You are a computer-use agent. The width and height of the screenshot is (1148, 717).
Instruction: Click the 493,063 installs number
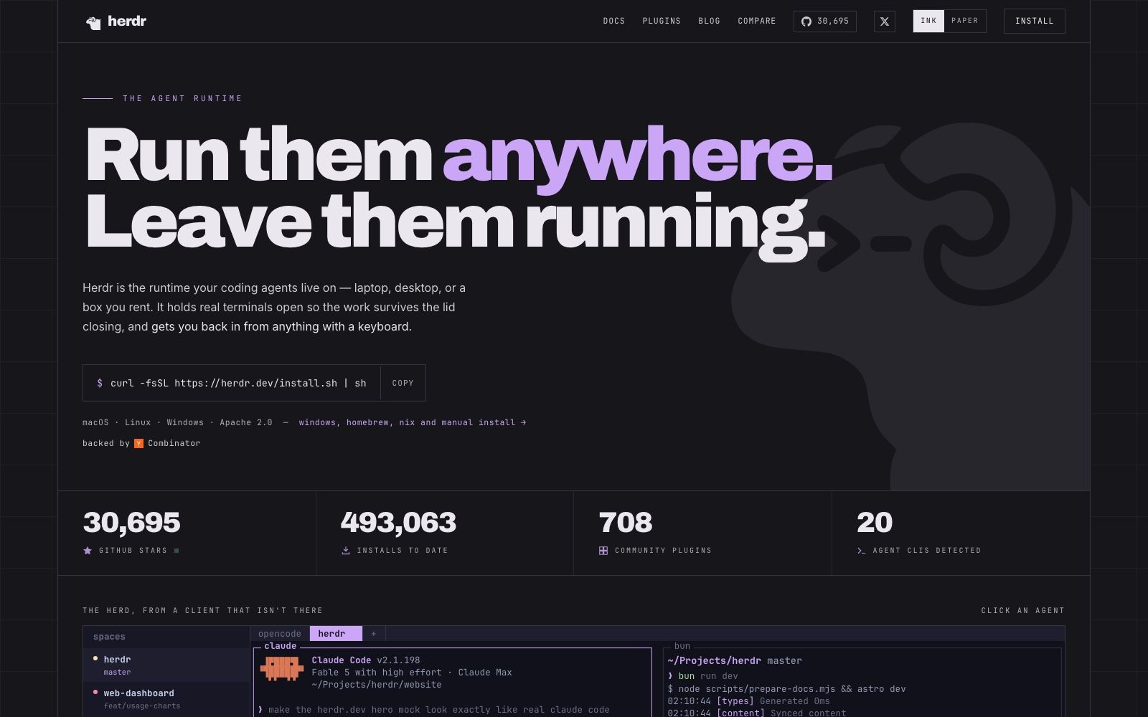[x=398, y=523]
